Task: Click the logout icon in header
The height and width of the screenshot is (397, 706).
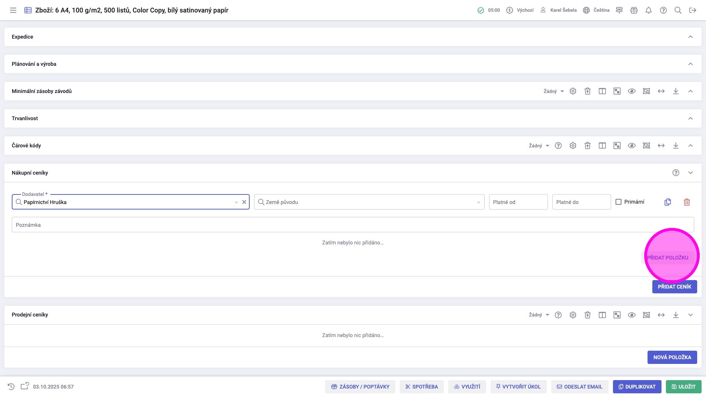Action: pos(693,10)
